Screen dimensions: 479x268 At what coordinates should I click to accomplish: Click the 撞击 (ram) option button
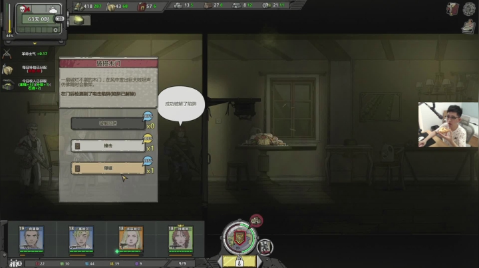(108, 146)
